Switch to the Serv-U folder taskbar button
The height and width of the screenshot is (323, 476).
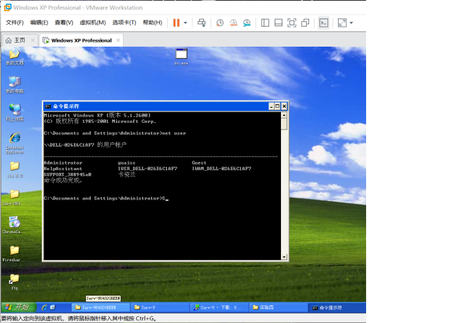pyautogui.click(x=160, y=307)
